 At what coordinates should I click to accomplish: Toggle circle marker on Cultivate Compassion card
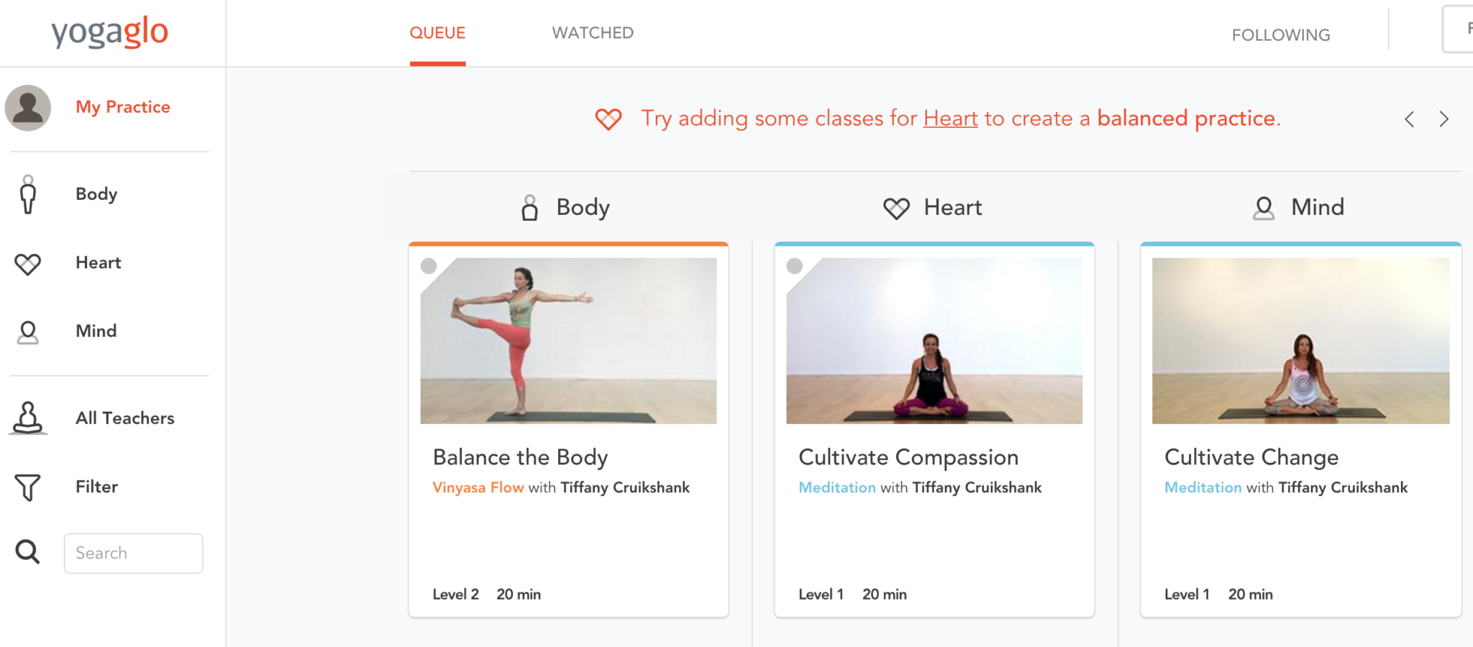pos(795,266)
